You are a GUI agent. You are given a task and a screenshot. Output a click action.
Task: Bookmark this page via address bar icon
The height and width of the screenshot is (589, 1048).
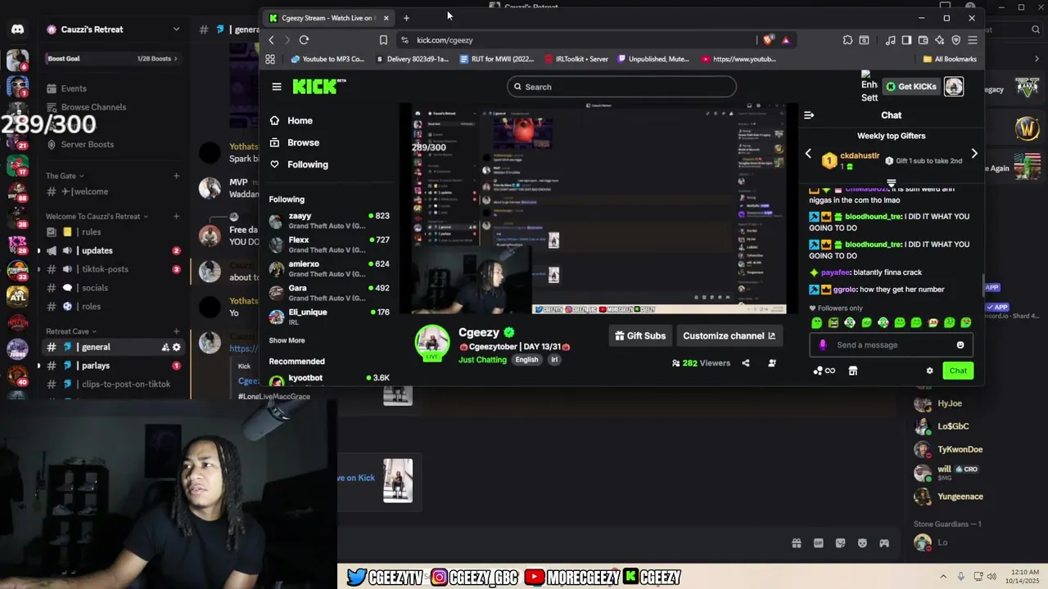point(383,40)
